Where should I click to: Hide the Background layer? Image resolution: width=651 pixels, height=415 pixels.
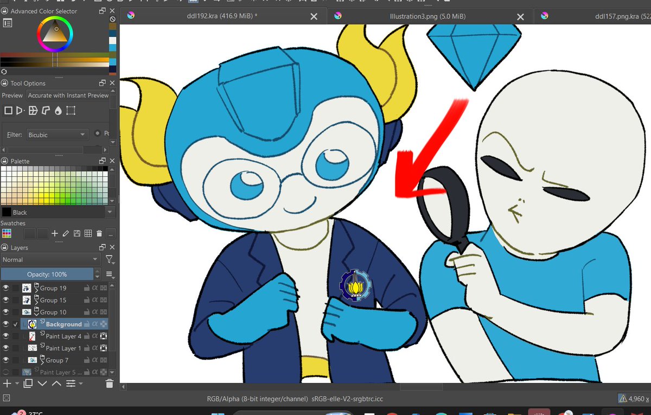pos(6,324)
